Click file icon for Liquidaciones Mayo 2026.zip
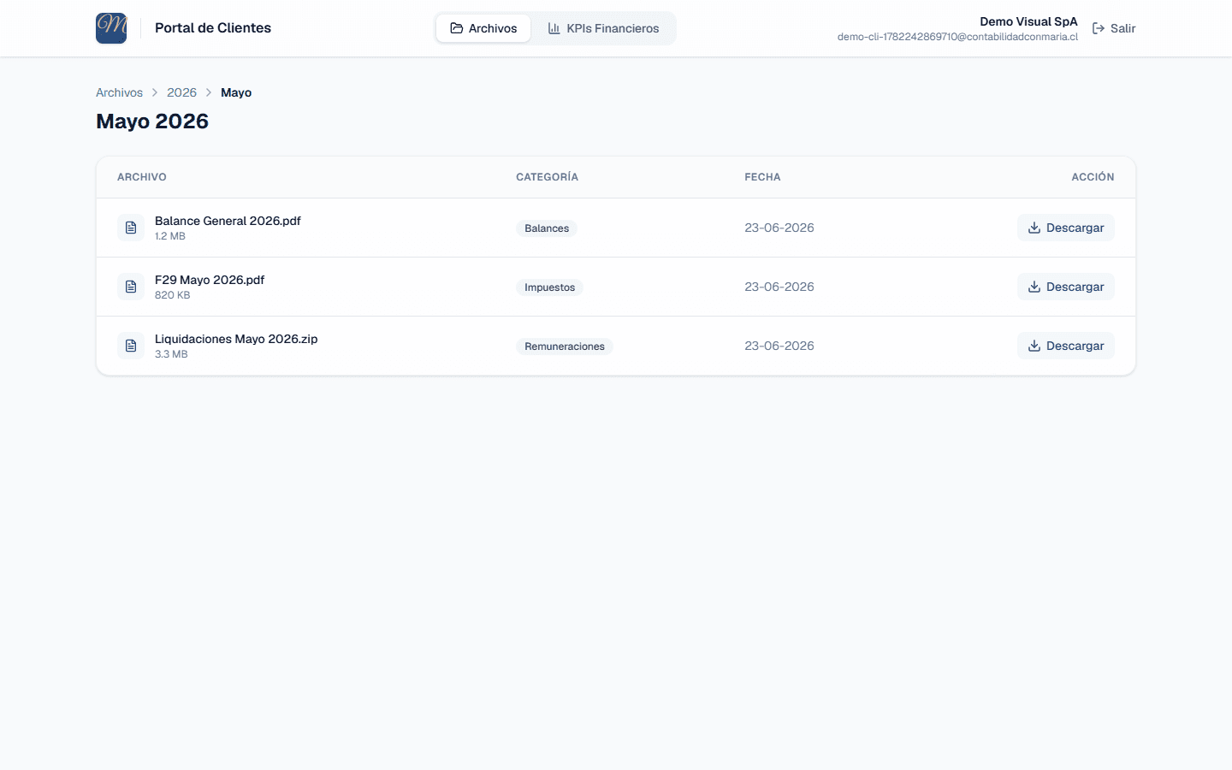 point(131,346)
